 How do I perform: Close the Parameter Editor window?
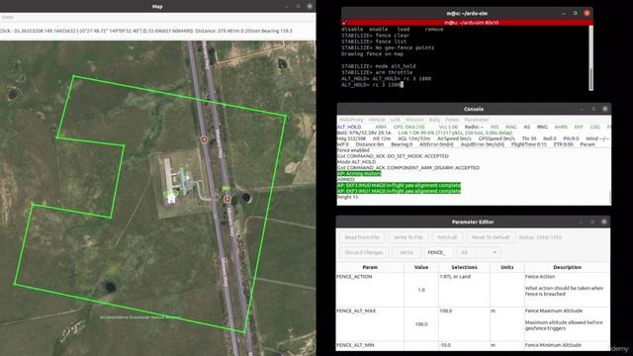(x=604, y=222)
